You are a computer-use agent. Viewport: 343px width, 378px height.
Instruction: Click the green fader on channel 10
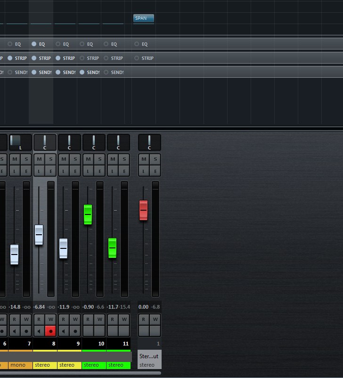coord(88,214)
